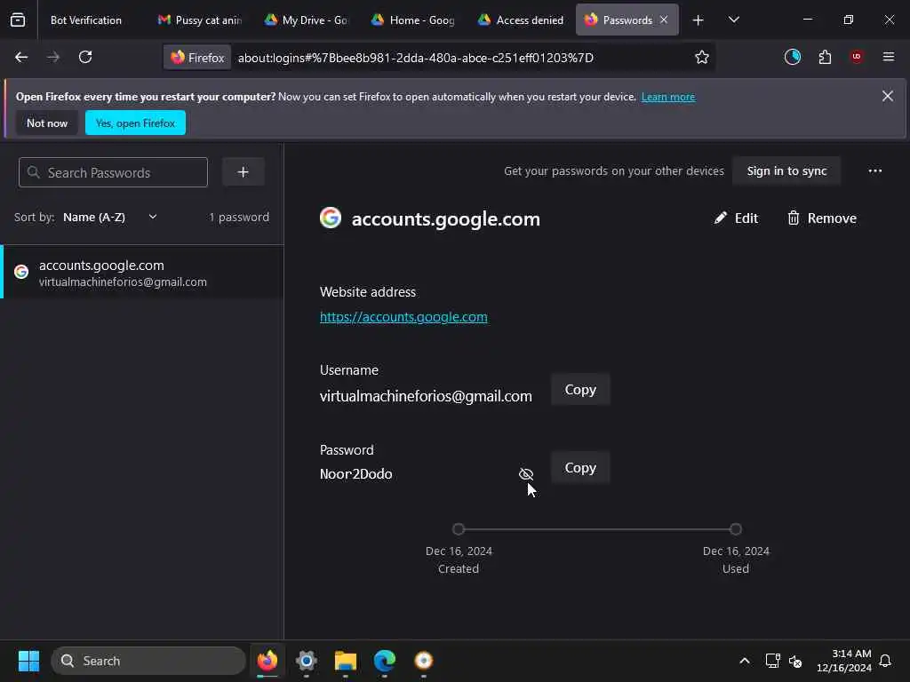
Task: Click the Created timeline point
Action: [x=459, y=529]
